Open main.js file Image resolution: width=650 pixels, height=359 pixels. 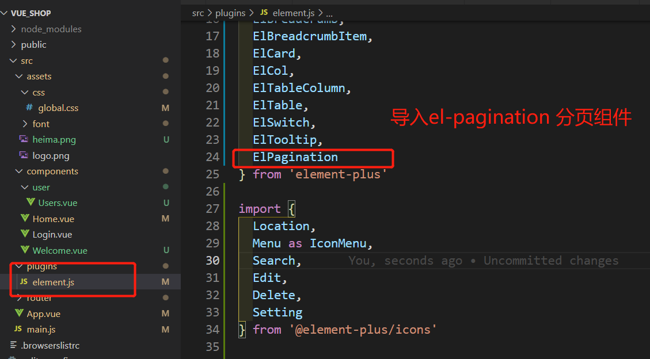click(41, 330)
